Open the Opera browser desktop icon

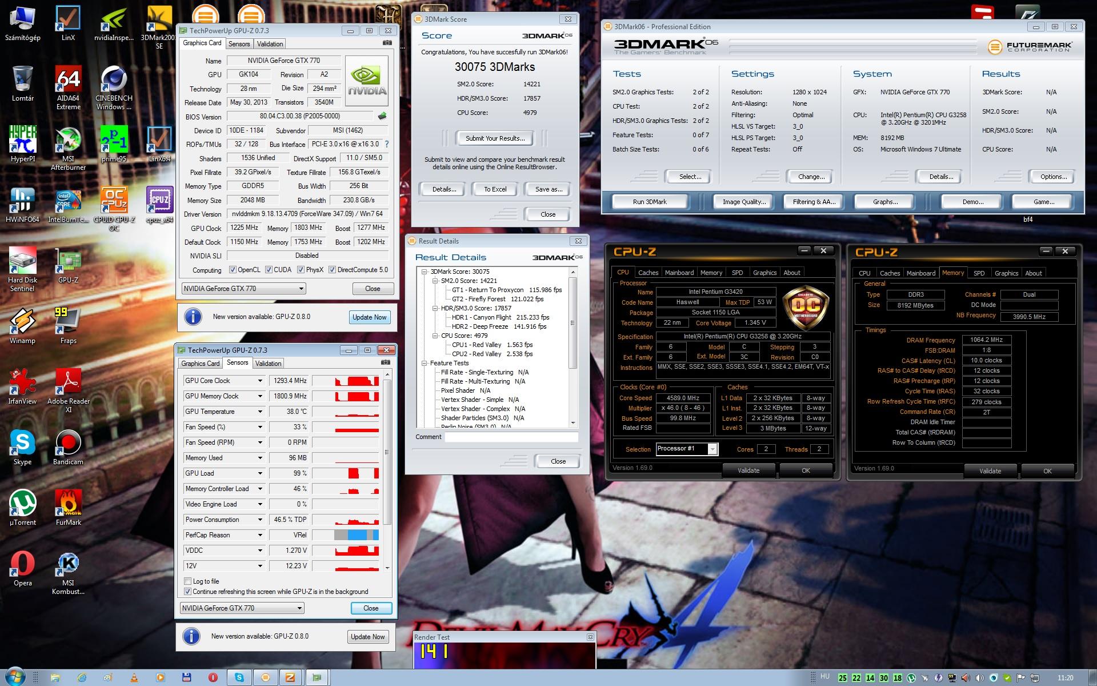(x=22, y=568)
